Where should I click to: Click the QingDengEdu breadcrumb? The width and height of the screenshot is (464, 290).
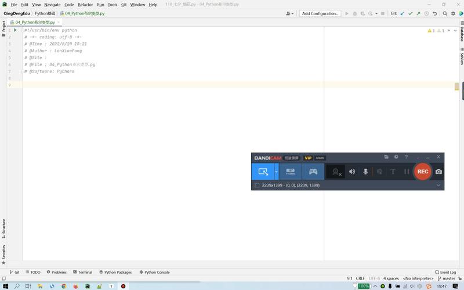tap(17, 13)
